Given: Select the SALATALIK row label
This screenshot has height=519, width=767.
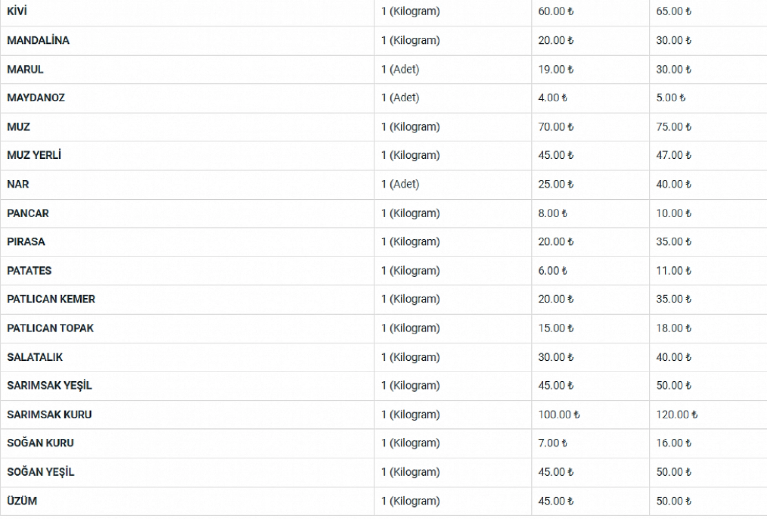Looking at the screenshot, I should [35, 357].
